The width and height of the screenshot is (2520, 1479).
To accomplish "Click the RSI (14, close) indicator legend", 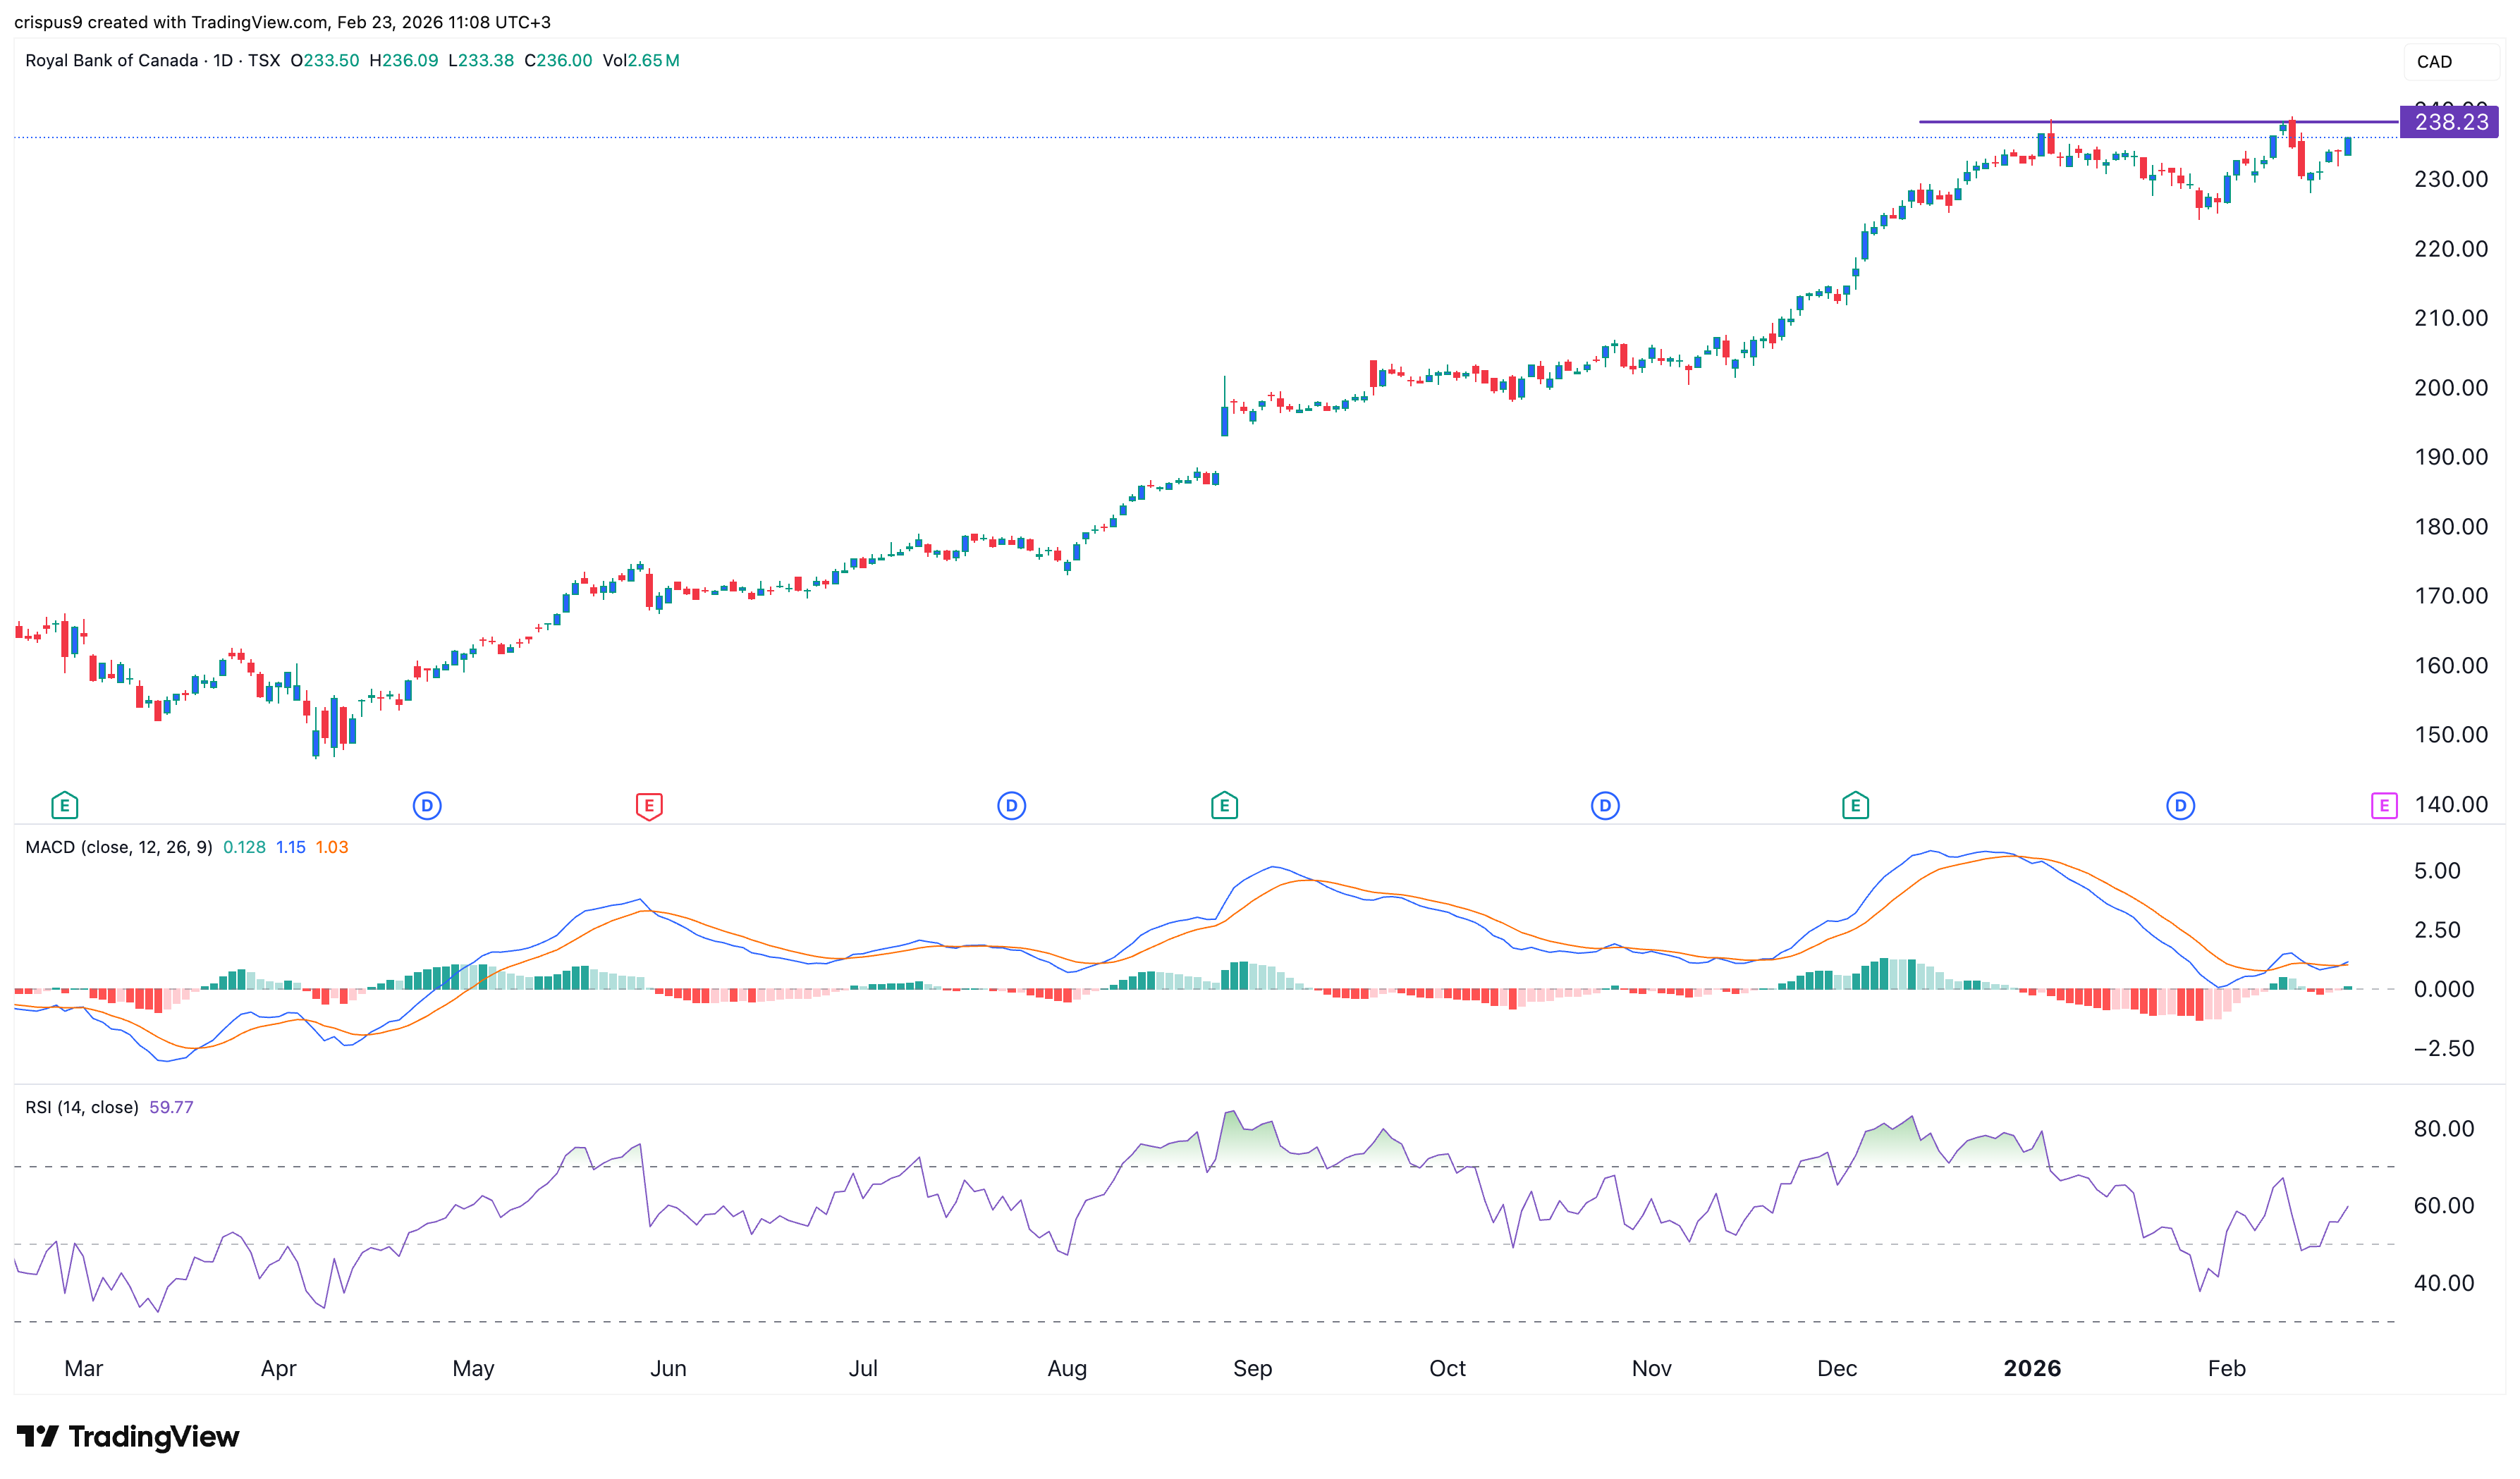I will point(81,1107).
